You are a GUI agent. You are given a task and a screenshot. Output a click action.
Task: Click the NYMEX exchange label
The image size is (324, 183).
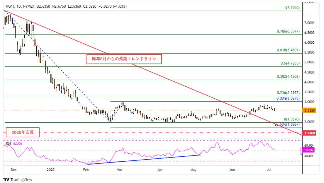[x=29, y=6]
